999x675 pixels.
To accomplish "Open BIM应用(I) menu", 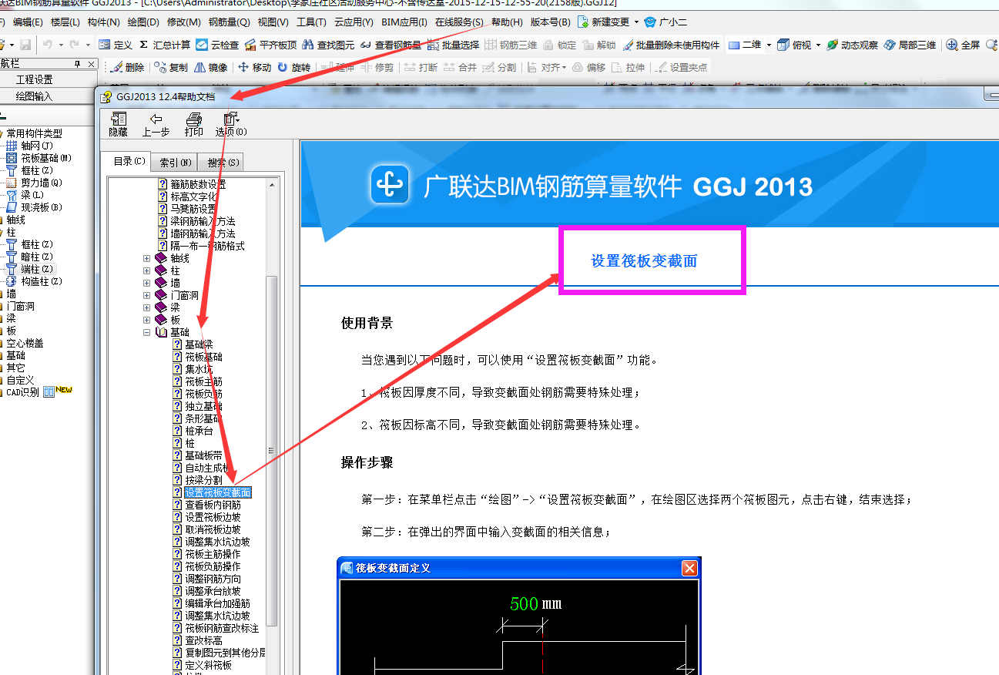I will click(x=404, y=22).
